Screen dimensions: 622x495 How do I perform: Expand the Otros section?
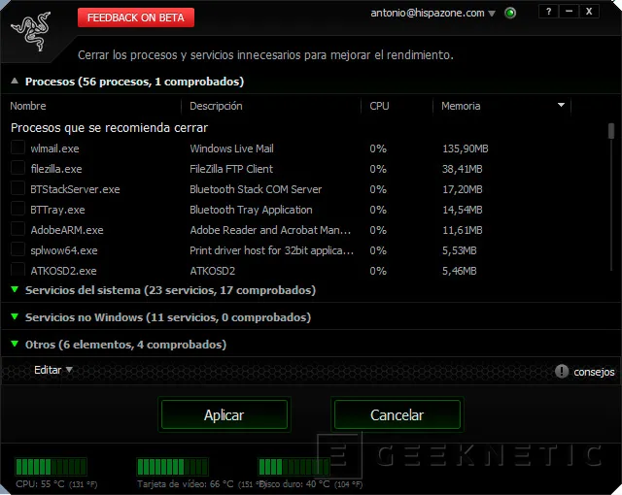[15, 344]
